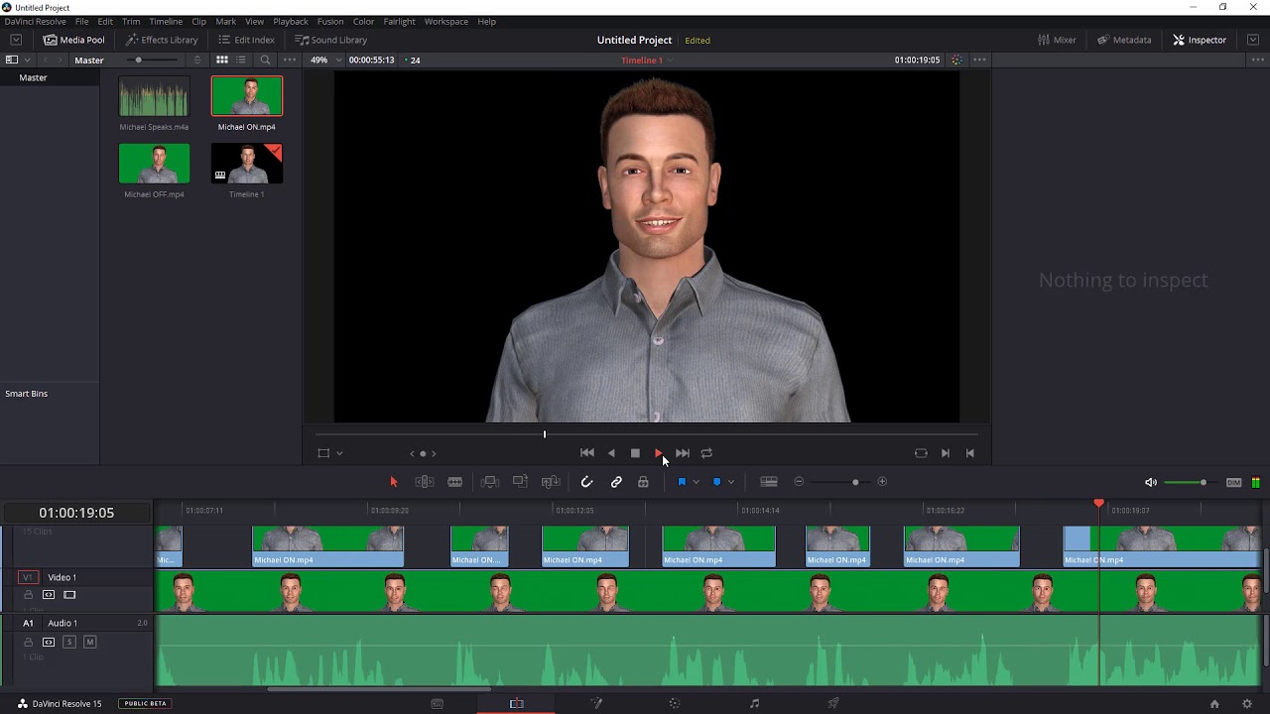The width and height of the screenshot is (1270, 714).
Task: Open media pool sort order dropdown
Action: pos(197,59)
